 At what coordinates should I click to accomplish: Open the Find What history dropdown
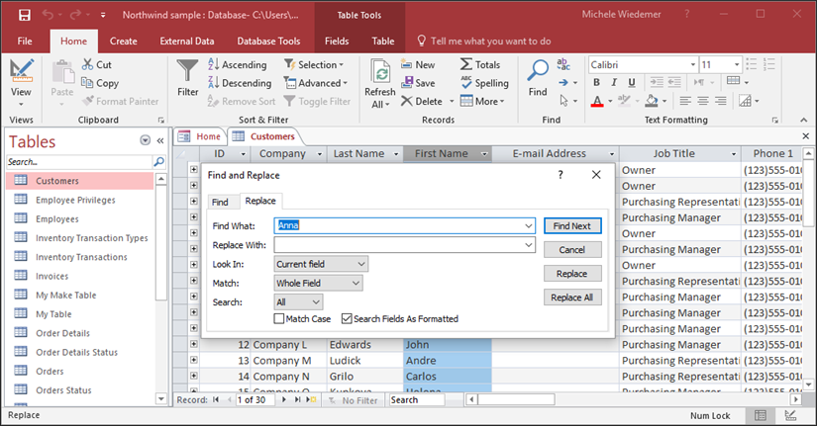click(529, 225)
